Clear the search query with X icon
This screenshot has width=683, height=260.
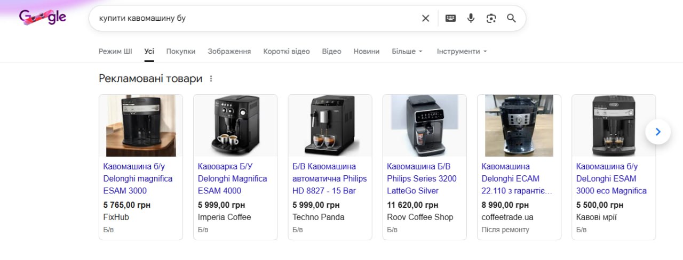pyautogui.click(x=425, y=18)
